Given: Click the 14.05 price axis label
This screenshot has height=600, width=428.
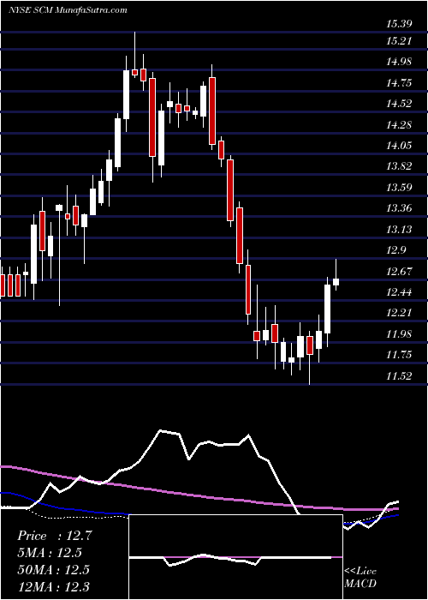Looking at the screenshot, I should (x=399, y=146).
